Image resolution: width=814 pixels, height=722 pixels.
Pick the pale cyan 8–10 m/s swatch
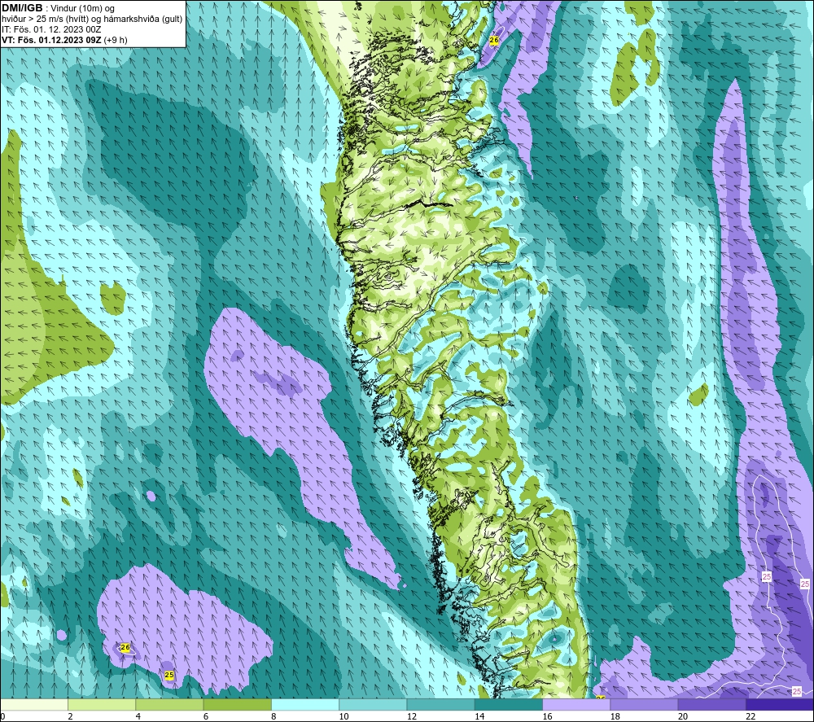pos(305,704)
